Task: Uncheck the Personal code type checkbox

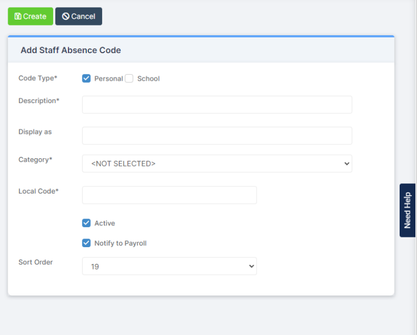Action: [x=86, y=79]
